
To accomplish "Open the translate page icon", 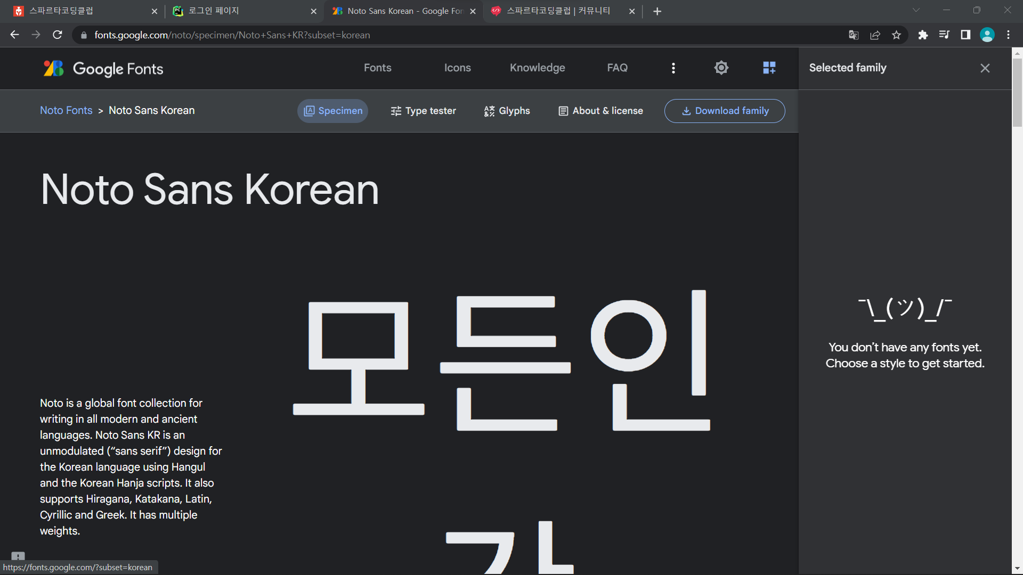I will pos(854,35).
